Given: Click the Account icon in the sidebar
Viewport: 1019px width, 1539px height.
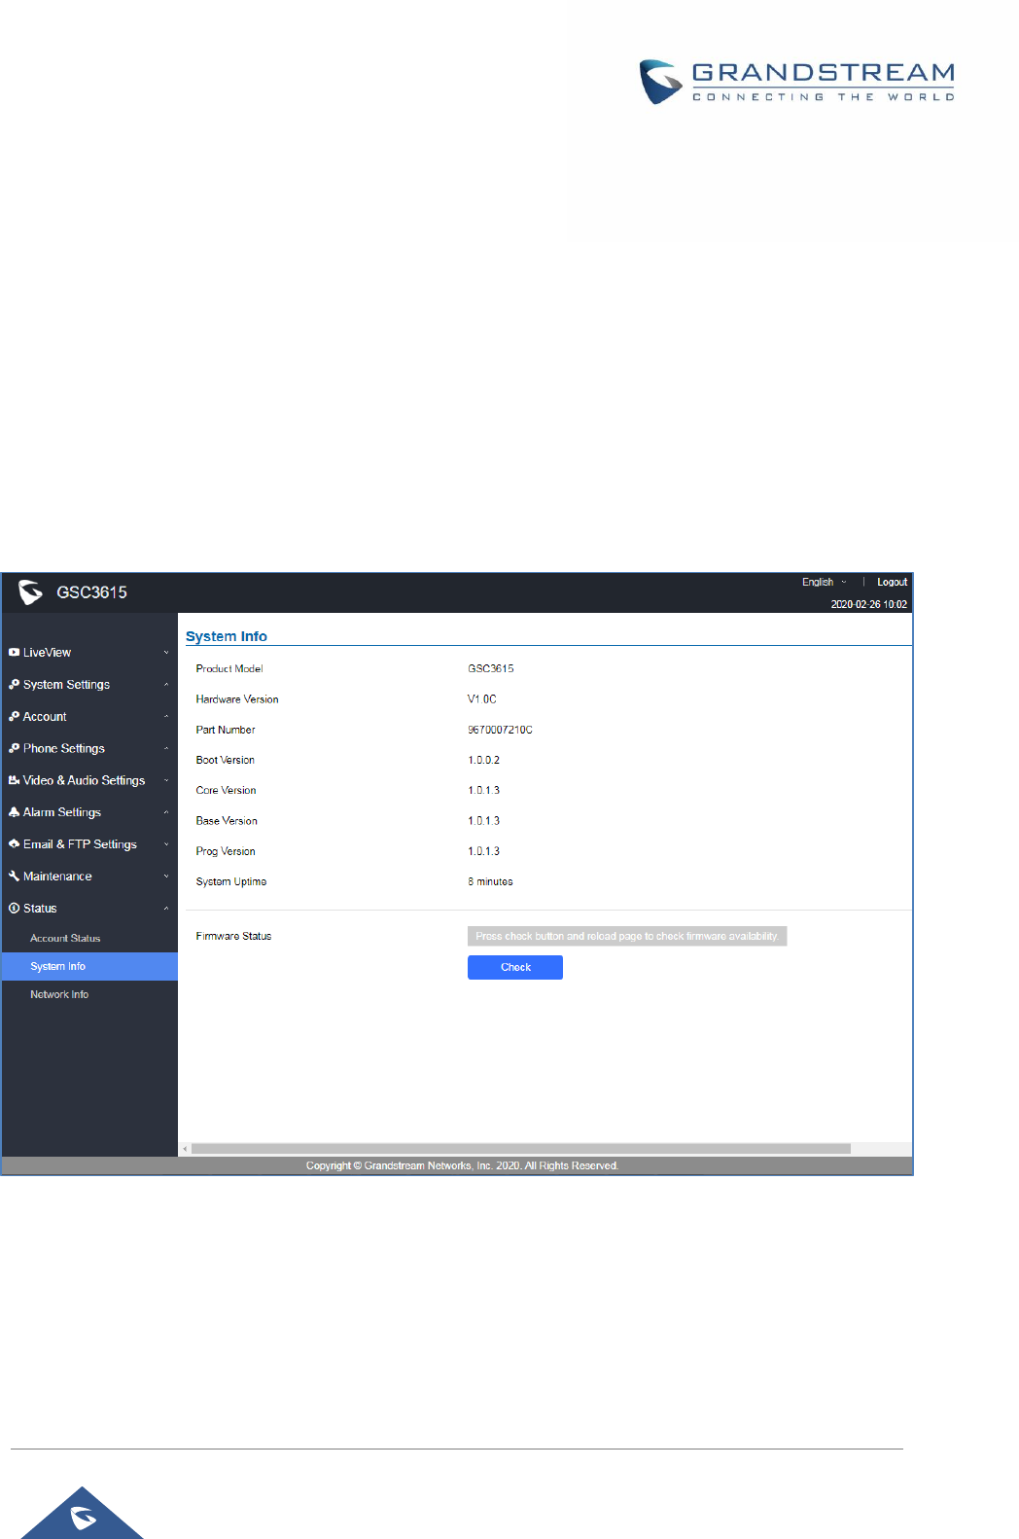Looking at the screenshot, I should (x=14, y=717).
